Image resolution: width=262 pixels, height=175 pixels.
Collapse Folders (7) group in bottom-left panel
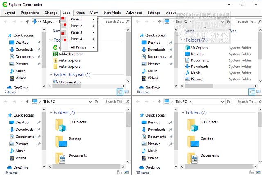pyautogui.click(x=51, y=112)
